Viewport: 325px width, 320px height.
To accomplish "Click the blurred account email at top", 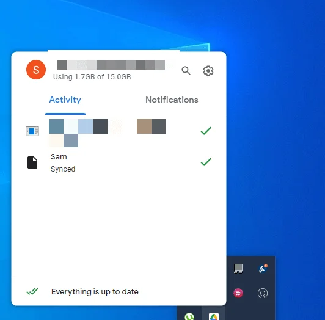I will (111, 65).
